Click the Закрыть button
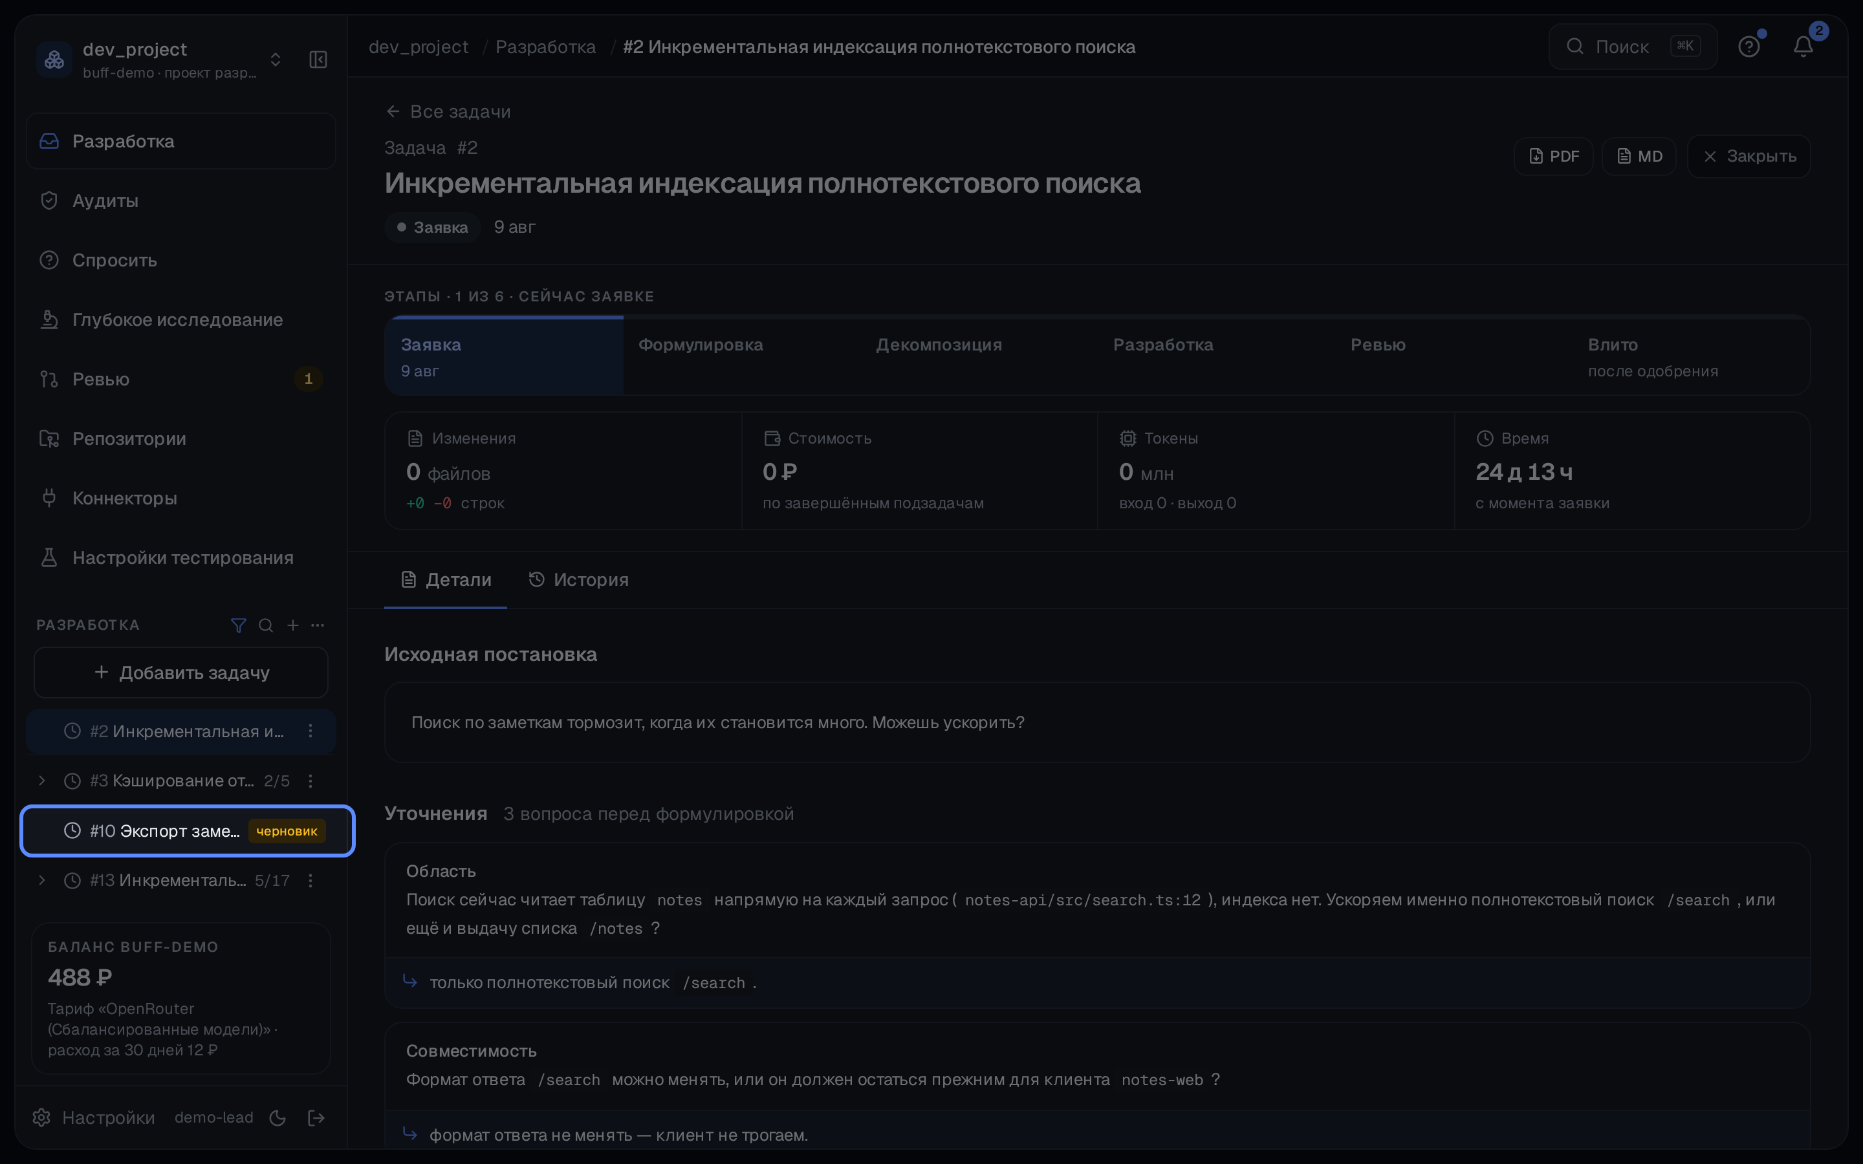Viewport: 1863px width, 1164px height. [1749, 156]
